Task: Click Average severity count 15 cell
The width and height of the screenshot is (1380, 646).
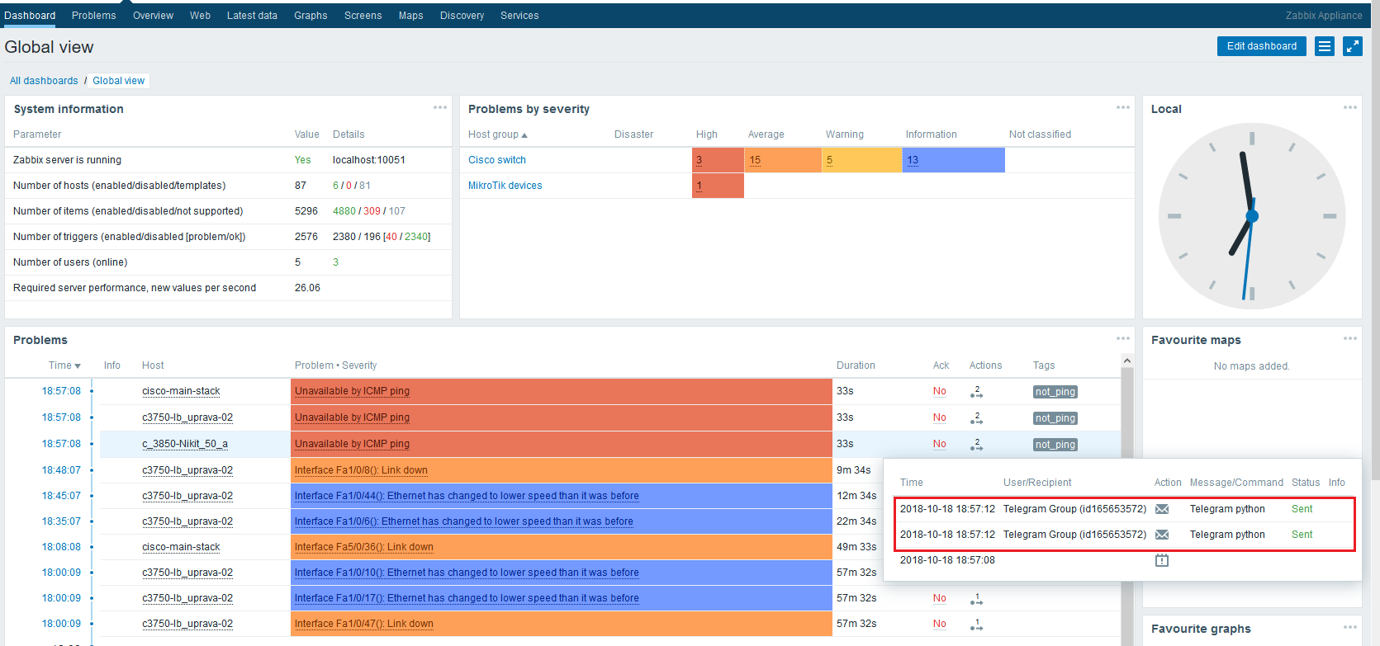Action: (x=755, y=160)
